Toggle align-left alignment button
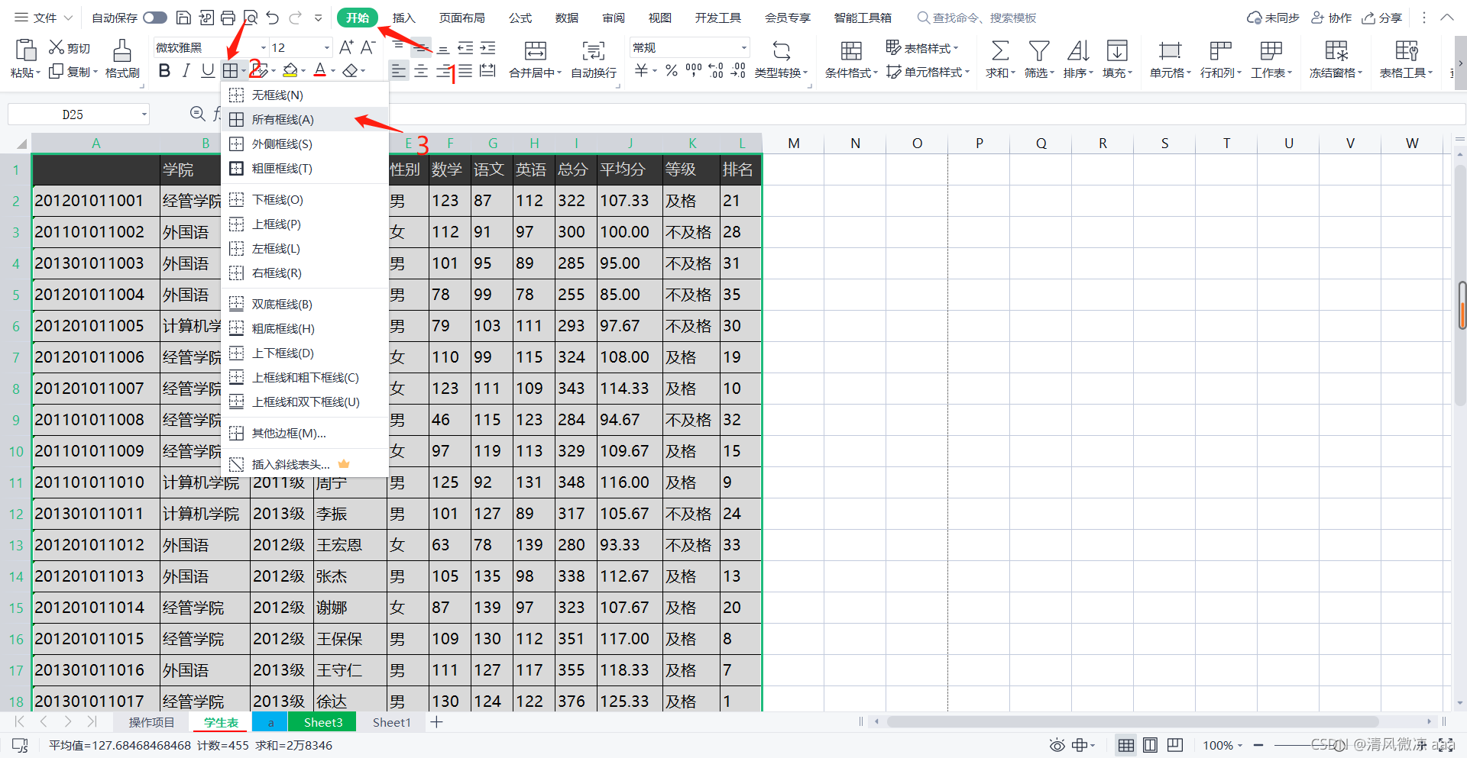 pyautogui.click(x=399, y=71)
